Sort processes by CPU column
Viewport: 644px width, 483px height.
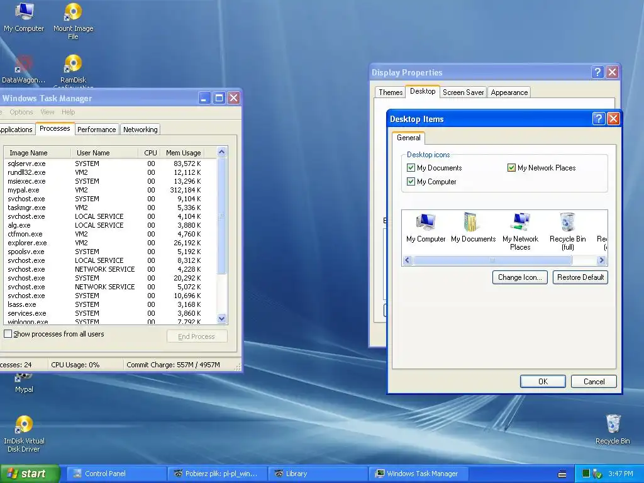(149, 153)
